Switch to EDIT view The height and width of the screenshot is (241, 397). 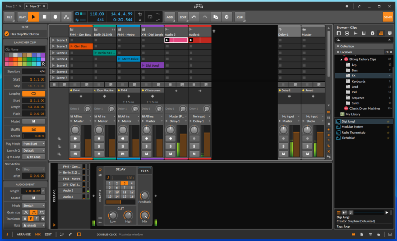point(48,234)
